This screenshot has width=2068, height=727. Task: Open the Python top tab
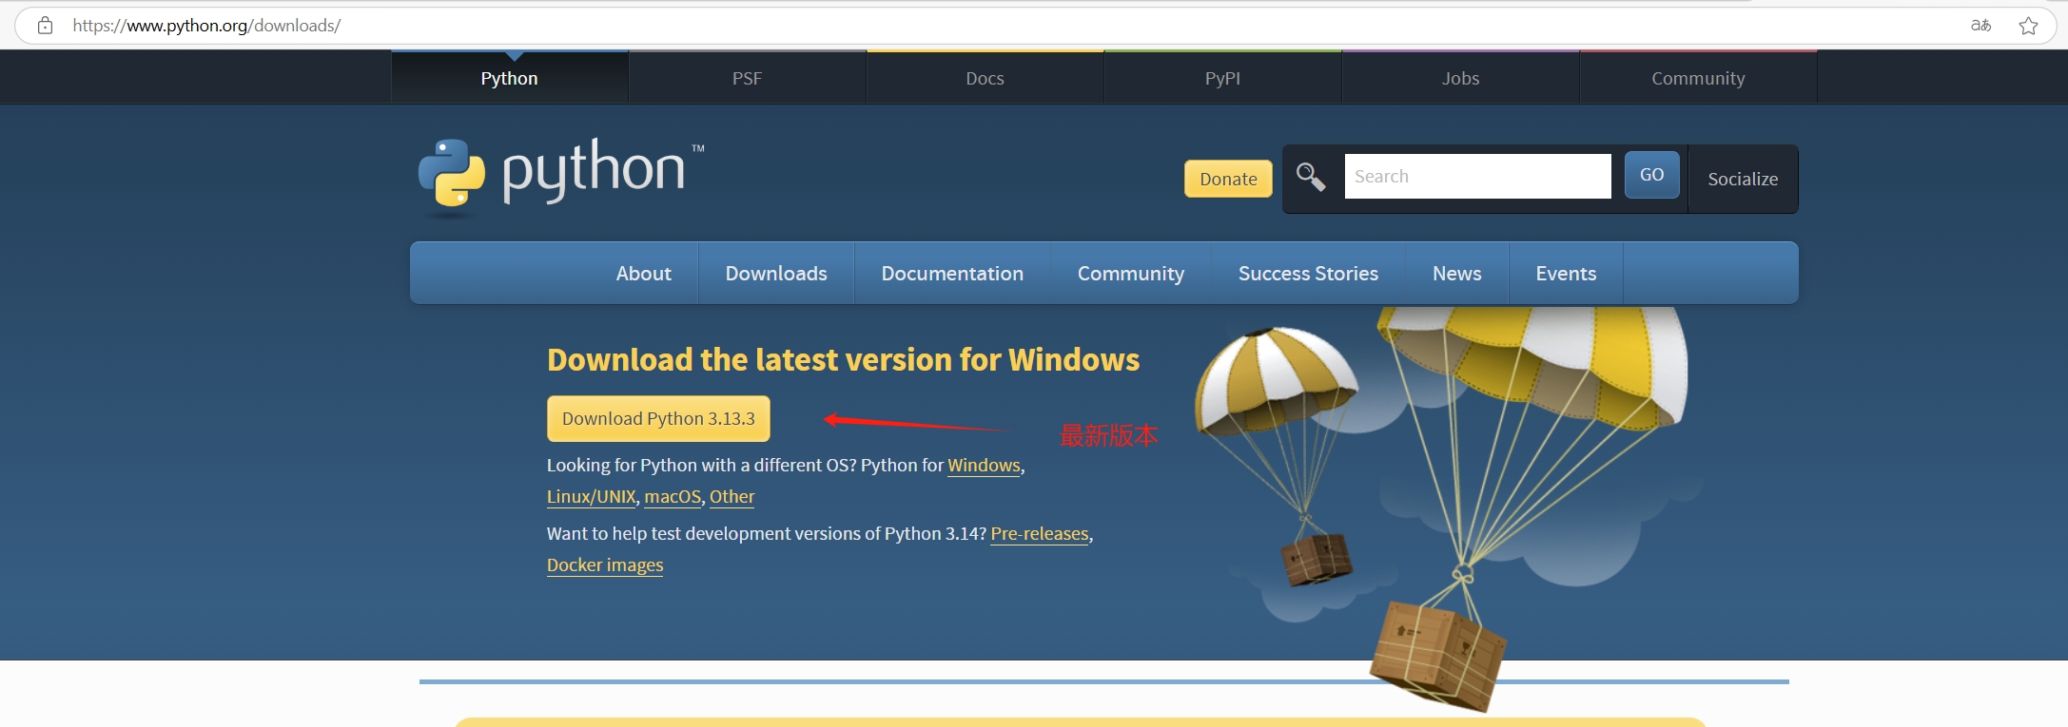509,78
